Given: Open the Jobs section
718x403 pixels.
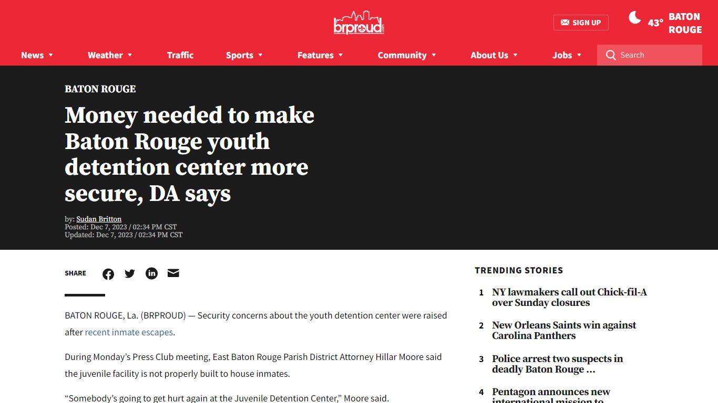Looking at the screenshot, I should [x=562, y=55].
